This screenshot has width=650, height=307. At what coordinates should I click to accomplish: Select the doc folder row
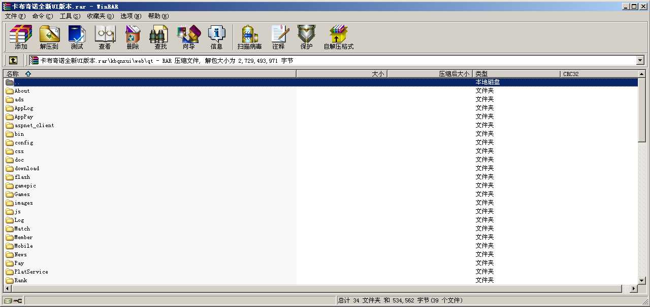pyautogui.click(x=321, y=160)
